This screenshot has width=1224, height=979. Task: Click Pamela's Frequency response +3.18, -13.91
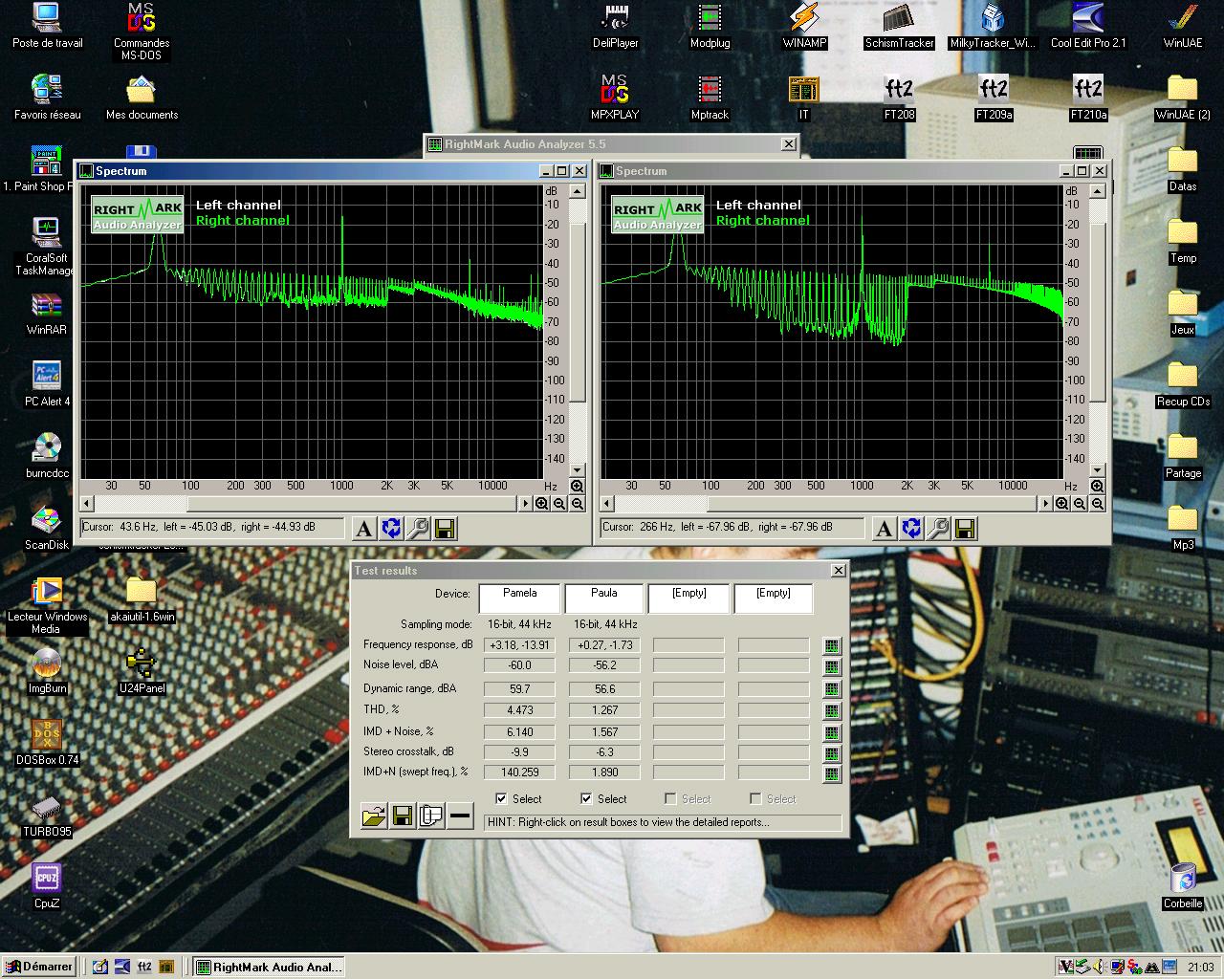point(519,645)
